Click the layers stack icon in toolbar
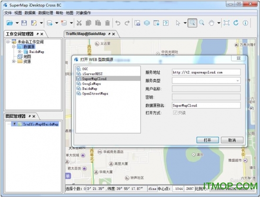 [147, 23]
